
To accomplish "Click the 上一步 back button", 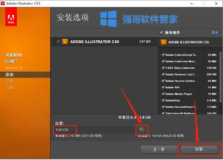I will click(x=159, y=149).
